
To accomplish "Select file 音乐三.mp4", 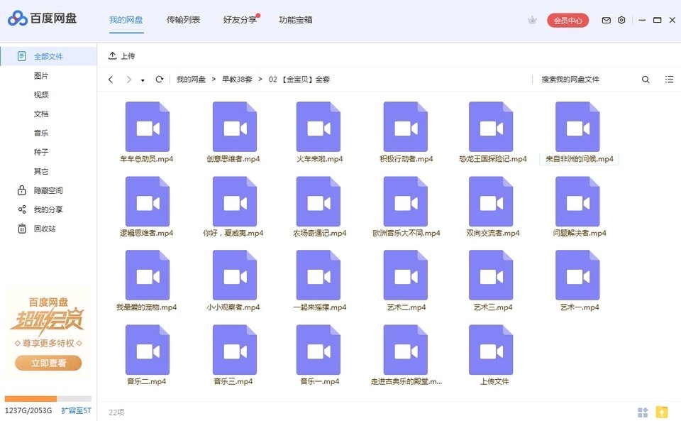I will pos(233,356).
